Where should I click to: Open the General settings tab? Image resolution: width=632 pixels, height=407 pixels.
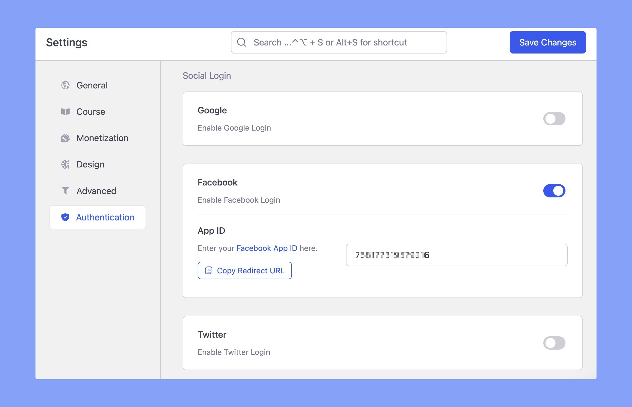pyautogui.click(x=98, y=85)
